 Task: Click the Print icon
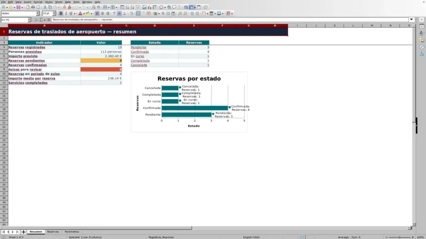33,7
